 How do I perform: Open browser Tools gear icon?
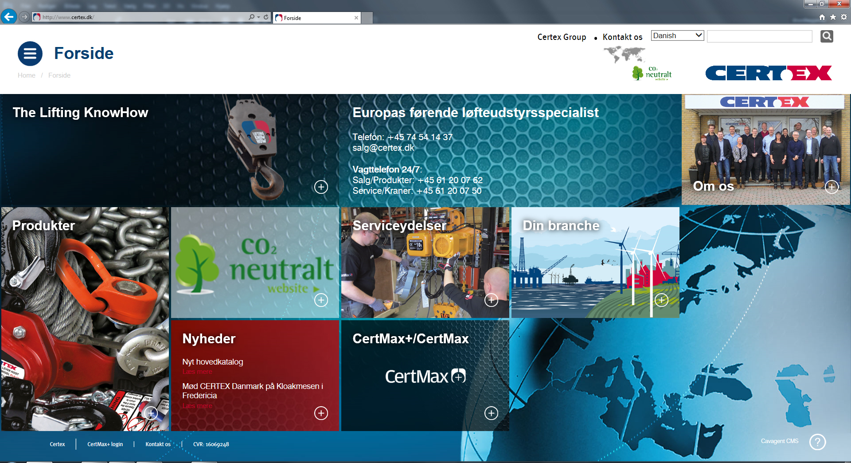(844, 17)
